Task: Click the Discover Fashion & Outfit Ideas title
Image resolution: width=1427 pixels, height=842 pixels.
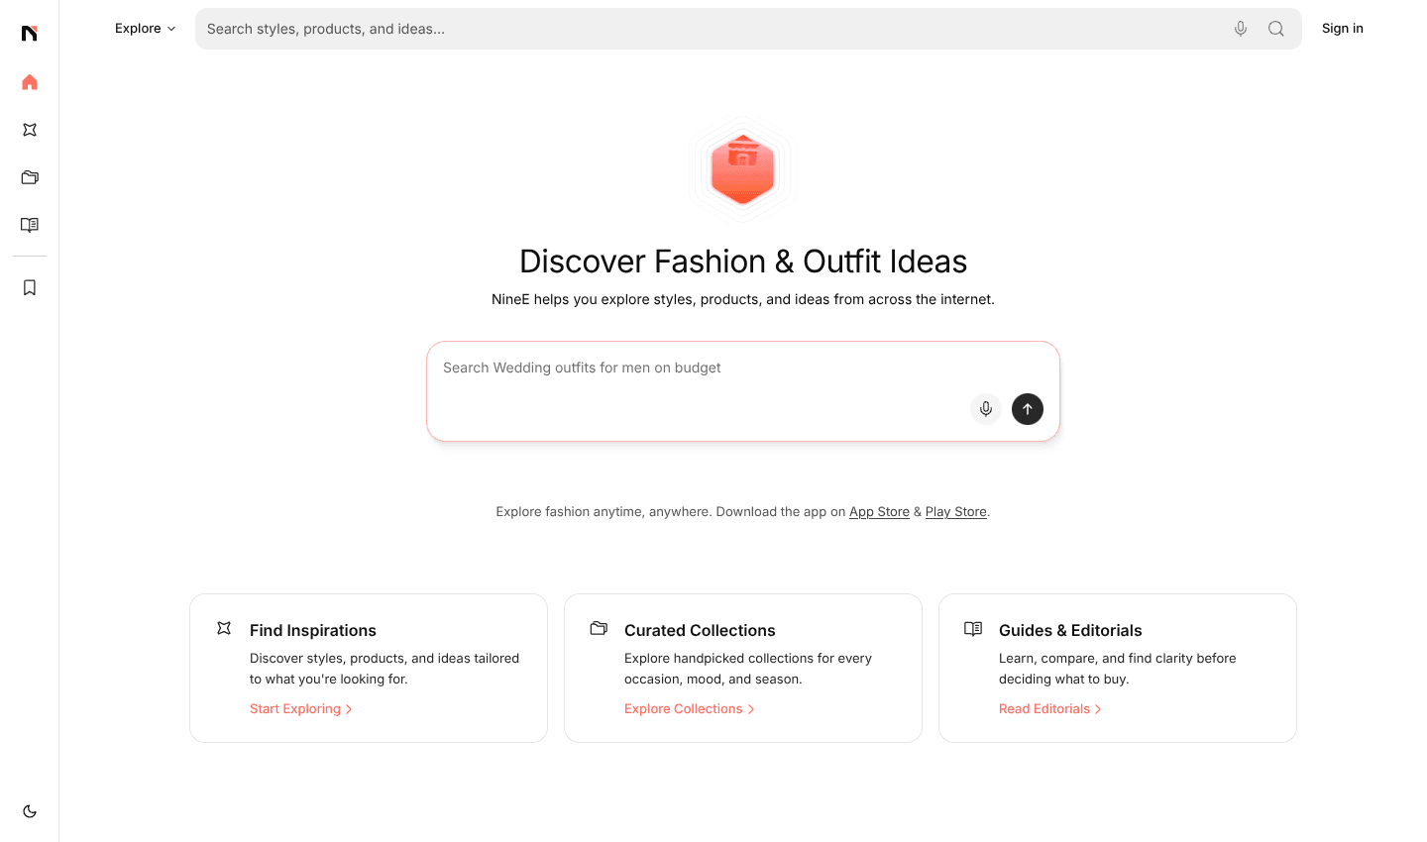Action: (x=743, y=262)
